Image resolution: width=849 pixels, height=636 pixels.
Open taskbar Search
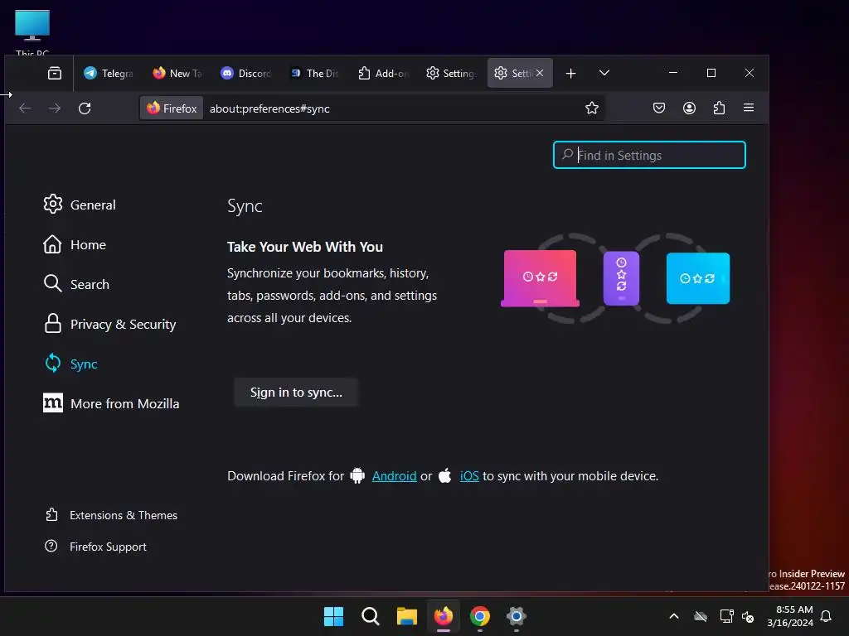[x=371, y=616]
